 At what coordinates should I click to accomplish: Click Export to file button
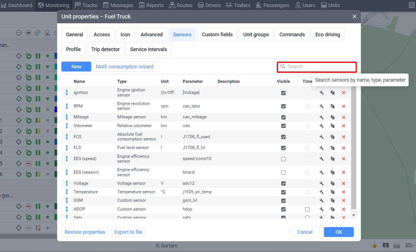(128, 232)
